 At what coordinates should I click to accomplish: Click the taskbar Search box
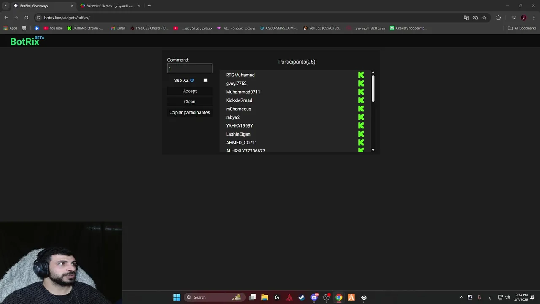pos(214,297)
